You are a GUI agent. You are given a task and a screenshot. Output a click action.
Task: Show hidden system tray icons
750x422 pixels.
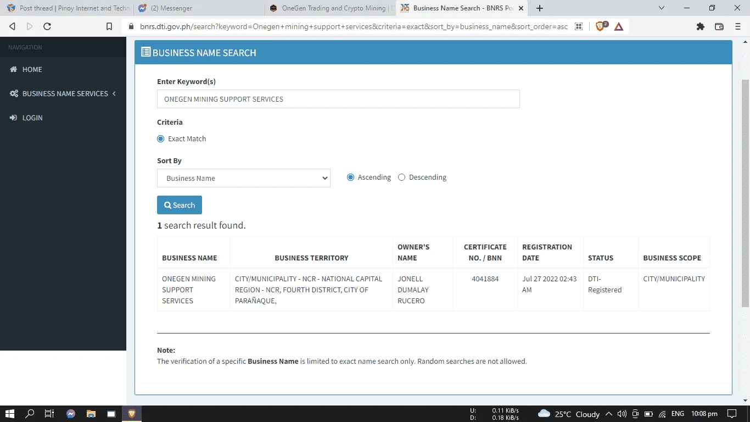pos(609,414)
